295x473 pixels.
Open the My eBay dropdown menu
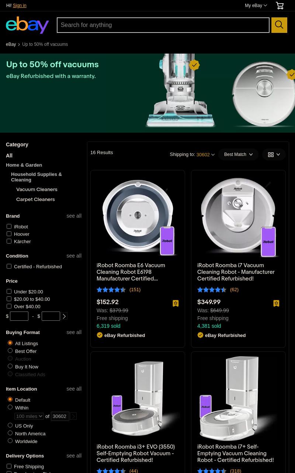pos(256,6)
